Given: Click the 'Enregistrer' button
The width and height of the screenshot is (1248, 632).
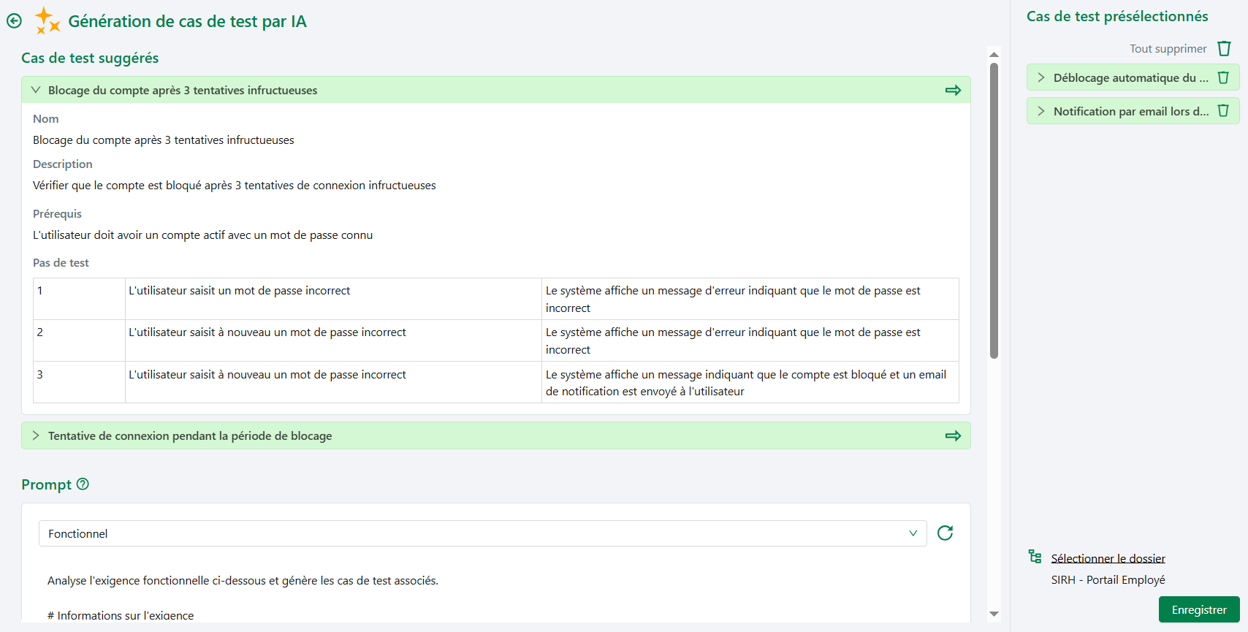Looking at the screenshot, I should [x=1198, y=609].
